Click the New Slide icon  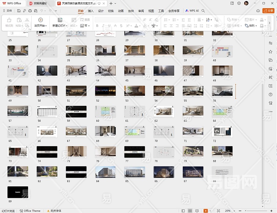60,20
